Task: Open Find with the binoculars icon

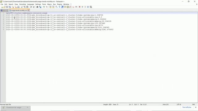Action: 37,7
